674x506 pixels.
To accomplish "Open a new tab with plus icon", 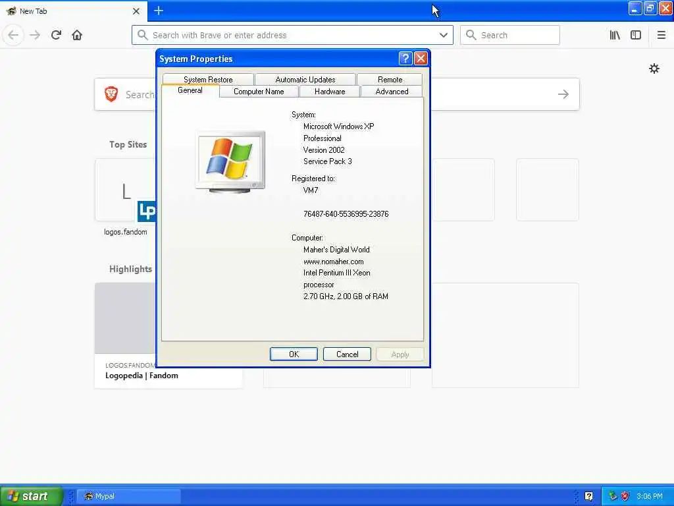I will tap(158, 11).
